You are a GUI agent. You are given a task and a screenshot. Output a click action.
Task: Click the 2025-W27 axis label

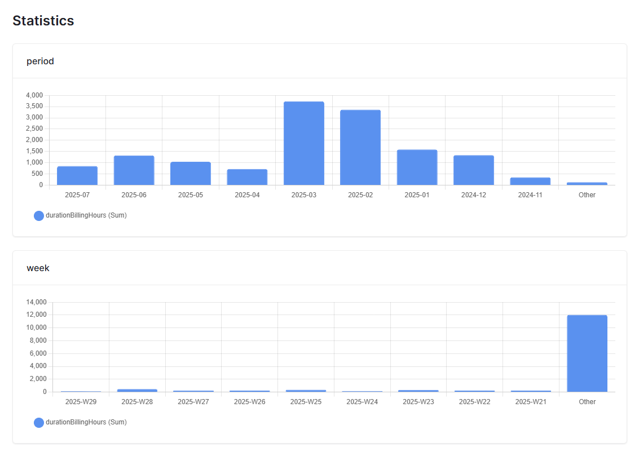coord(193,402)
